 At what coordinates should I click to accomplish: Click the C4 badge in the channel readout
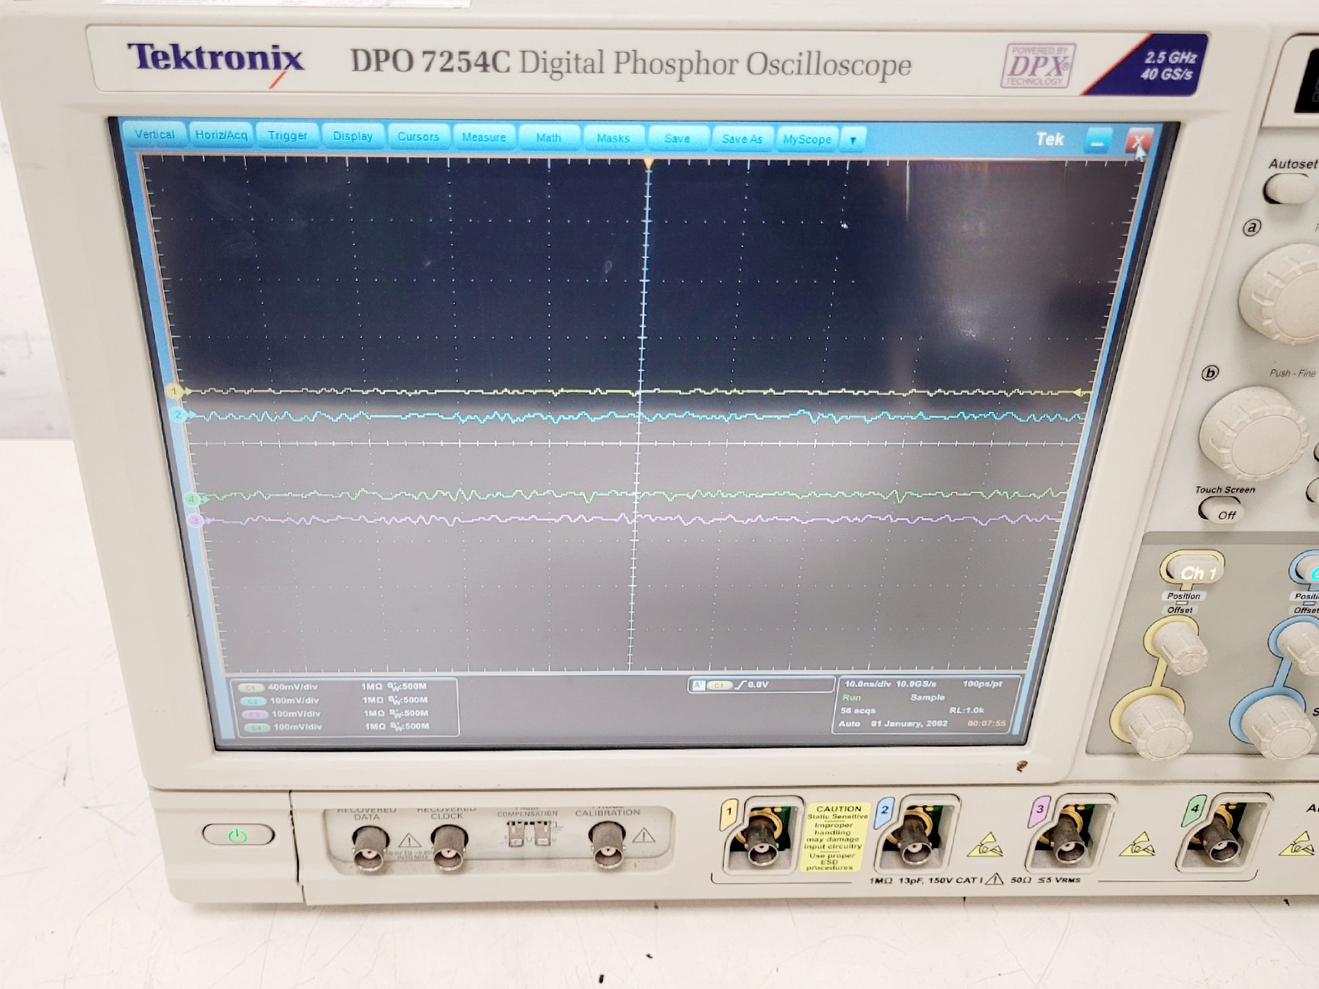(x=256, y=728)
